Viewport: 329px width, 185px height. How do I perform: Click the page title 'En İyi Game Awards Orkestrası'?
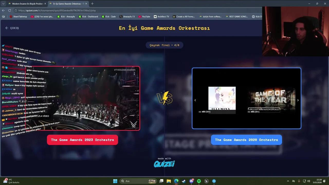click(x=164, y=28)
